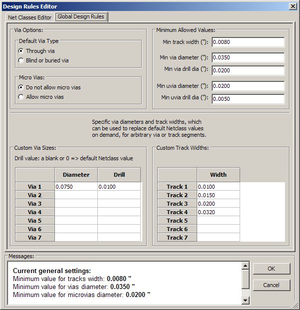
Task: Select the Via 1 row header
Action: (35, 187)
